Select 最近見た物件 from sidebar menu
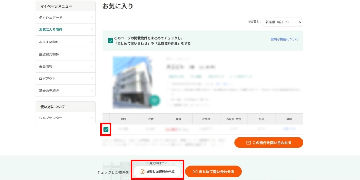The width and height of the screenshot is (360, 180). (x=49, y=54)
